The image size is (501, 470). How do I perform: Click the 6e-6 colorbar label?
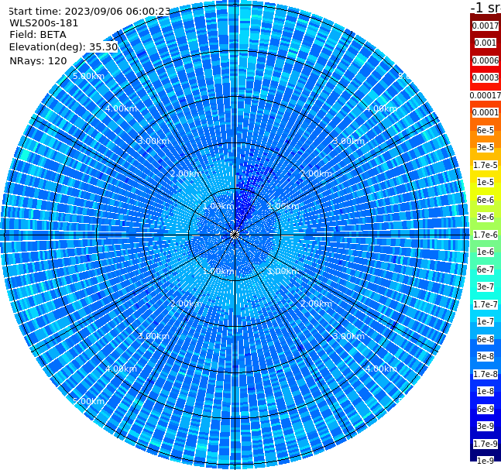[x=486, y=200]
